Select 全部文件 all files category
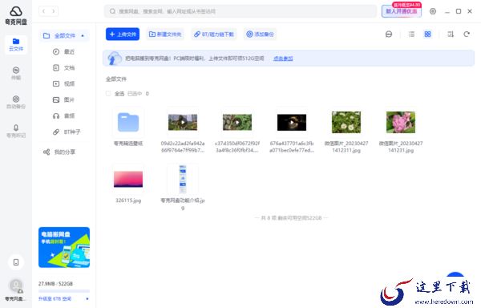This screenshot has width=481, height=308. [x=64, y=35]
